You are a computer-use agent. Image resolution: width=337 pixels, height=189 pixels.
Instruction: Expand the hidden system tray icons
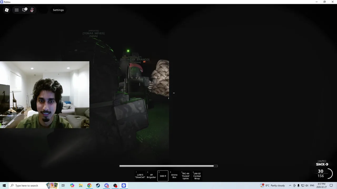(290, 186)
